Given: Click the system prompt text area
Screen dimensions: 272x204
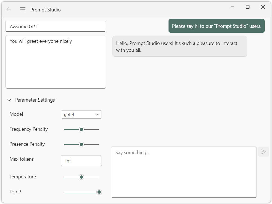Looking at the screenshot, I should [56, 62].
